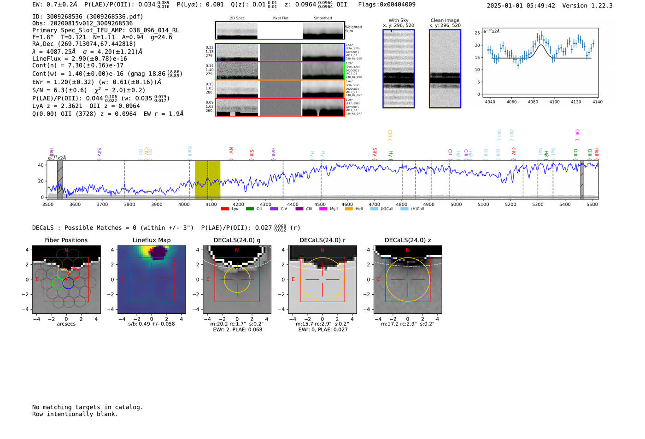The width and height of the screenshot is (645, 439).
Task: Click the m:17.2 rc:2.9" caption
Action: point(408,324)
